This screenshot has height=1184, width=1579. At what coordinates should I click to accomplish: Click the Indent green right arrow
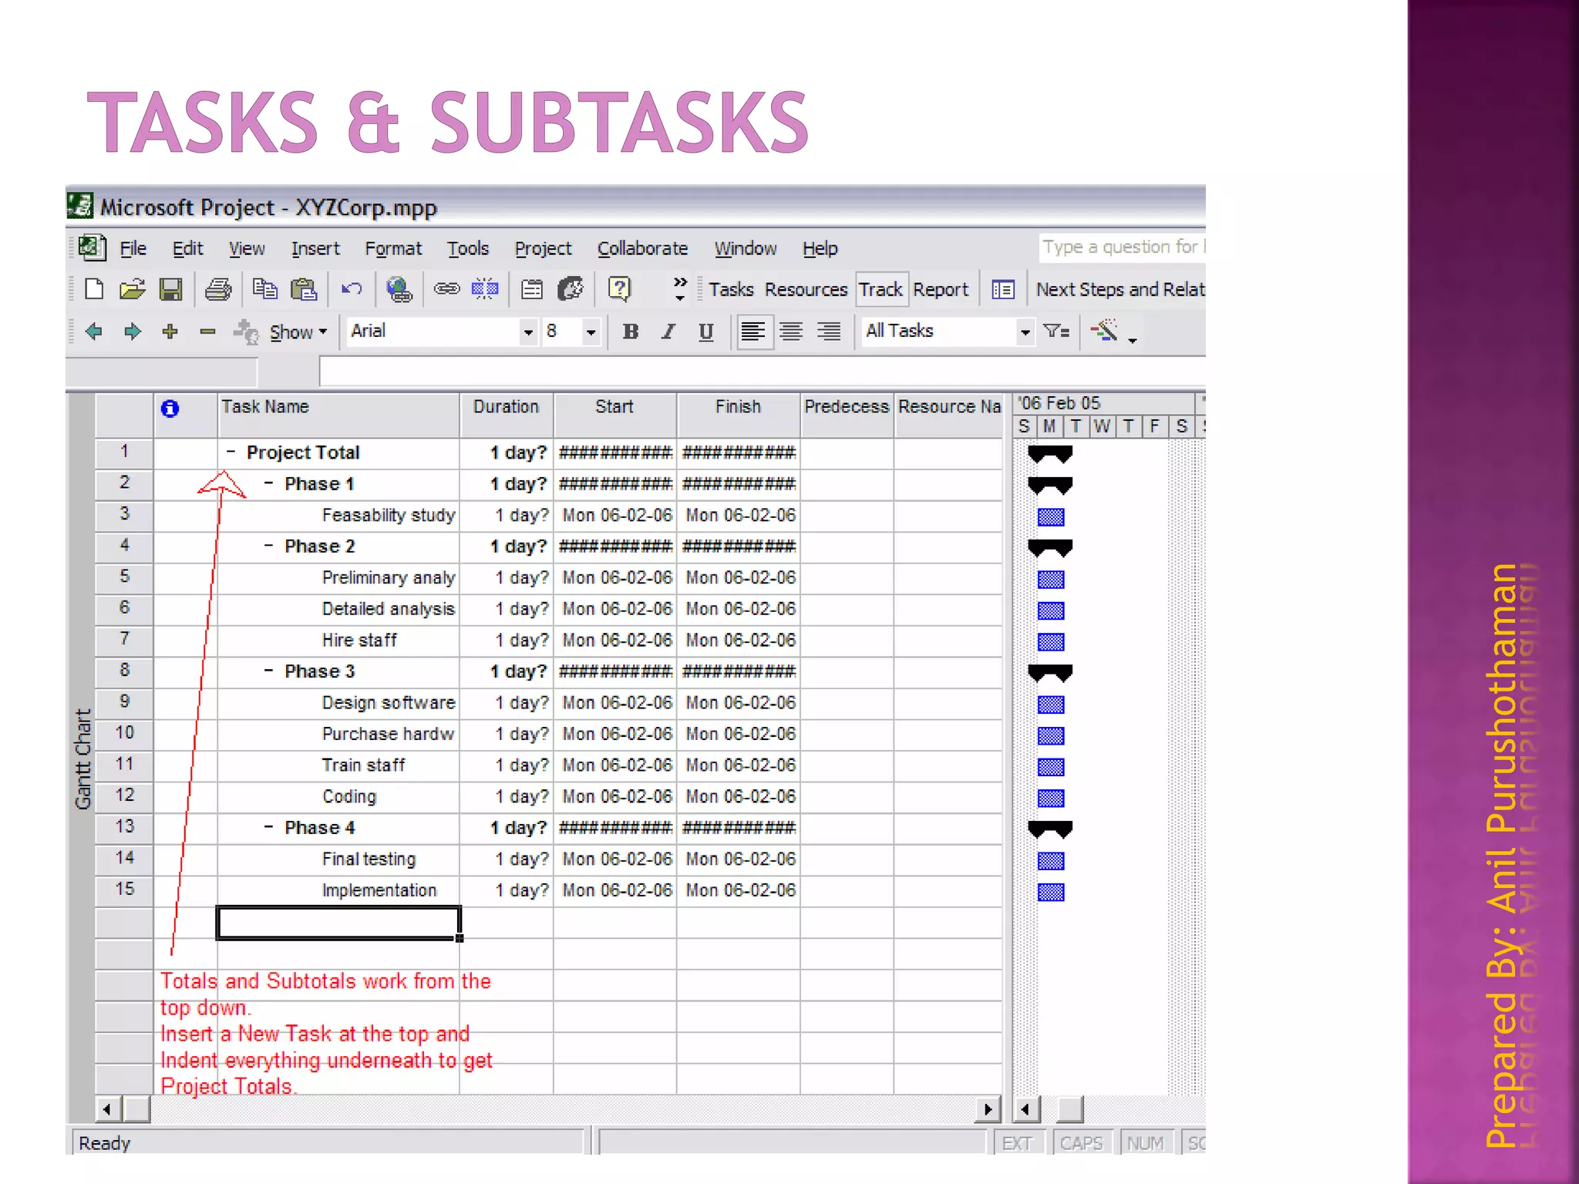pyautogui.click(x=133, y=332)
